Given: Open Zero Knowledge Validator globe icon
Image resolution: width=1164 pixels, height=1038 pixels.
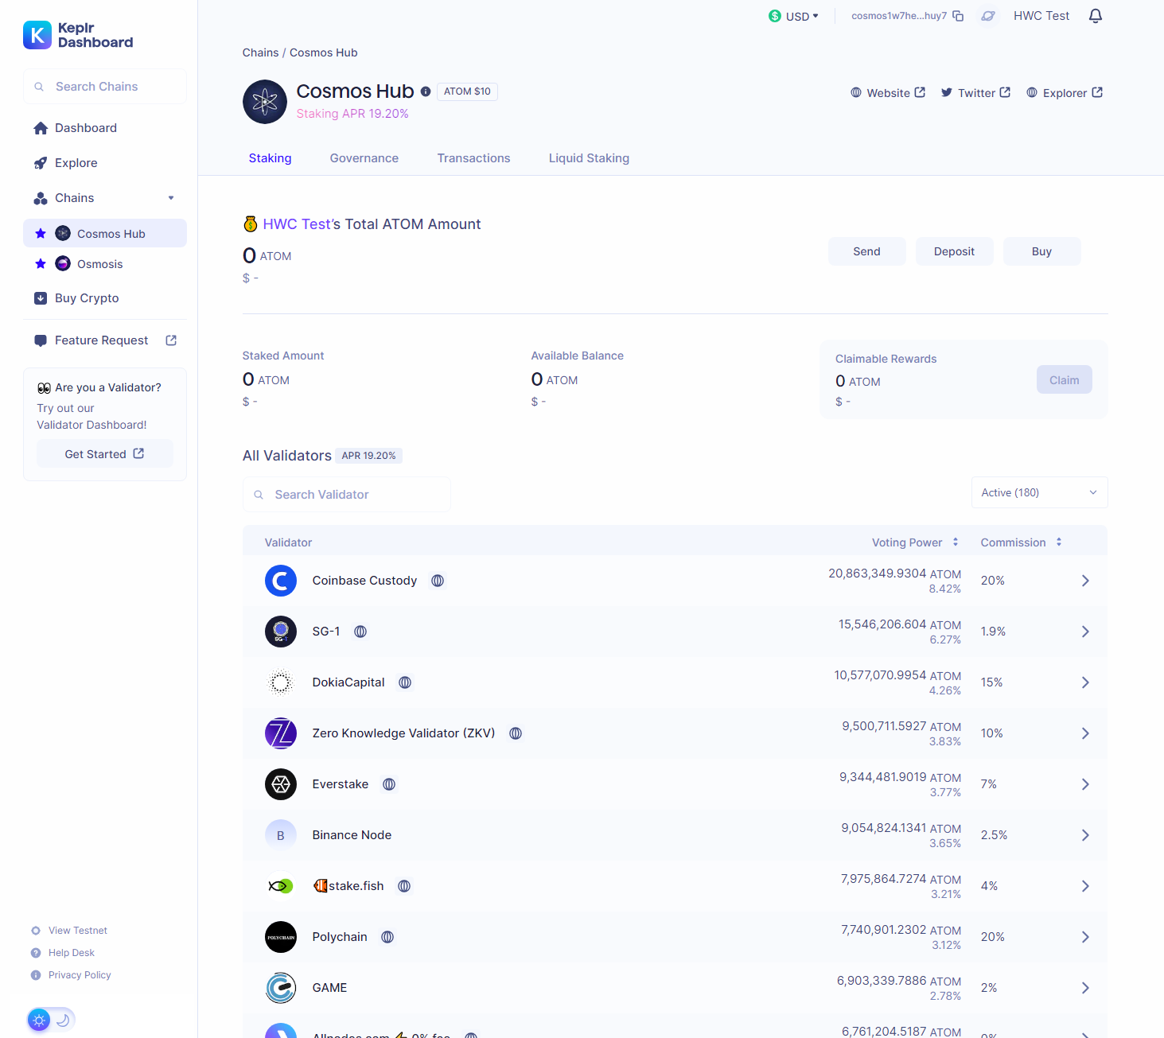Looking at the screenshot, I should coord(516,733).
